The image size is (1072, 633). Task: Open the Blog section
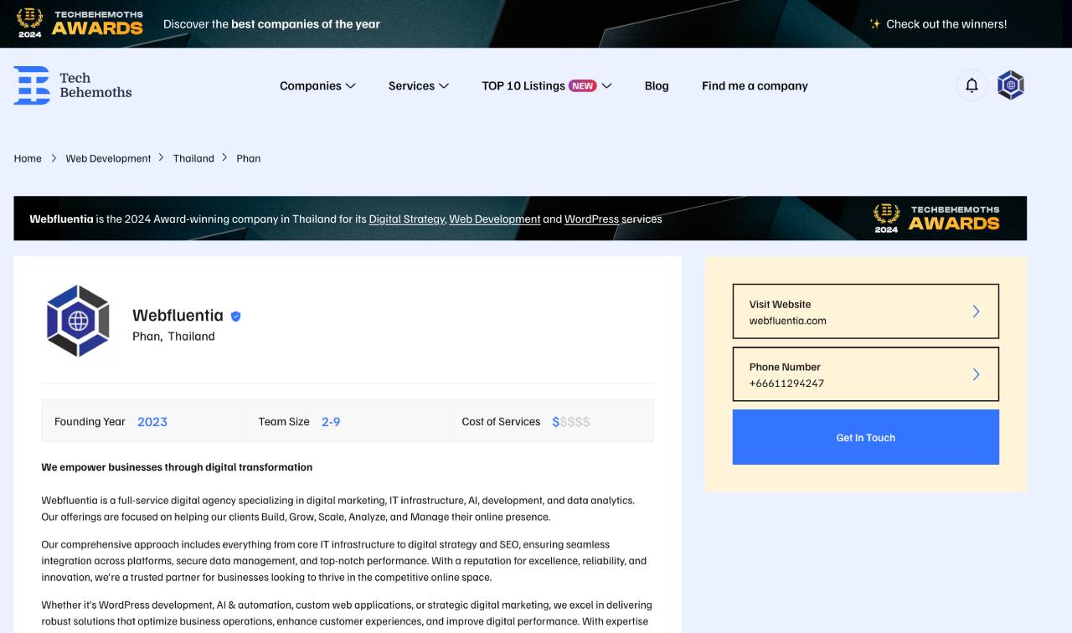click(657, 85)
